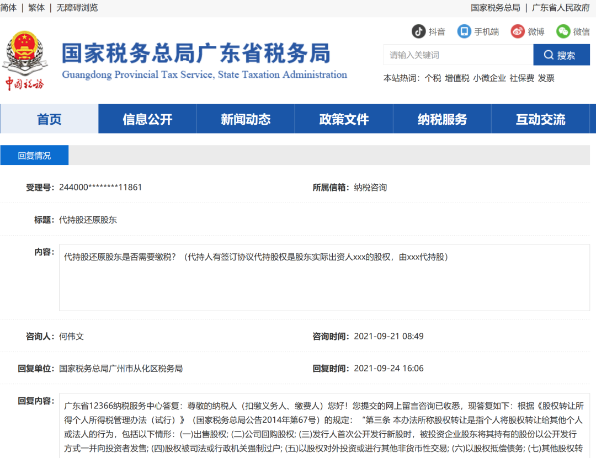Open accessible browsing mode (无障碍浏览)

[x=77, y=8]
